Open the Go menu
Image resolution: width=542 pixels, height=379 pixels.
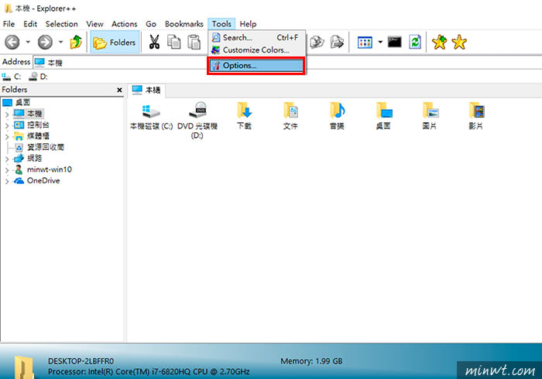(x=151, y=24)
